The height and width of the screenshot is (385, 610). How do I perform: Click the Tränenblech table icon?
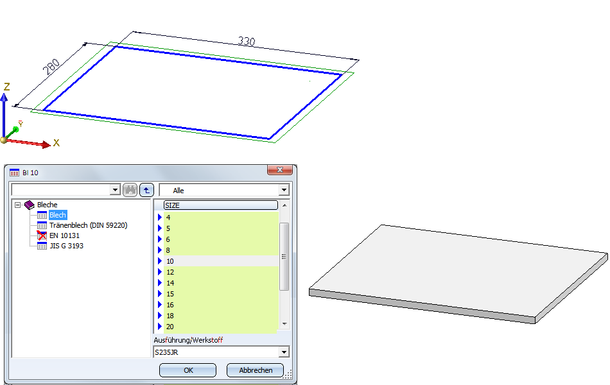pos(42,225)
